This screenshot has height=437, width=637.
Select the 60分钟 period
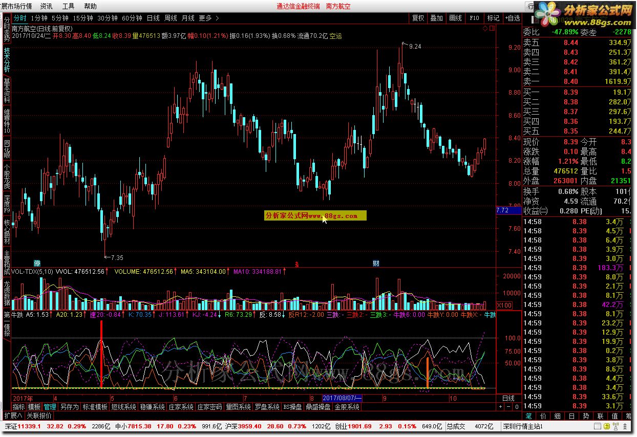[132, 18]
